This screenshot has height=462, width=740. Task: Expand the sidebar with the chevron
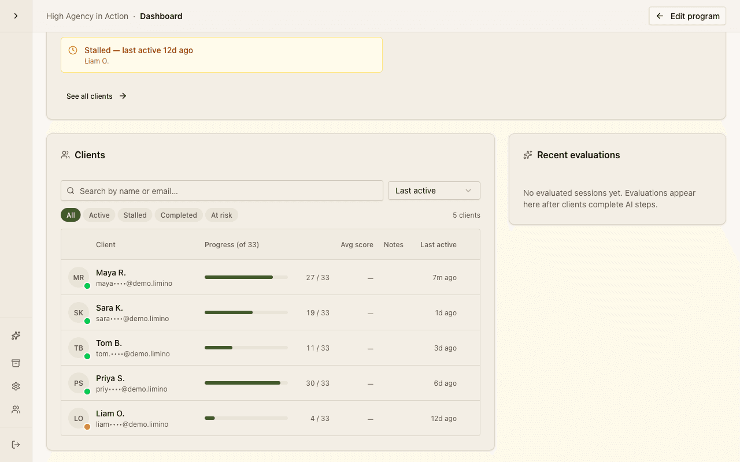coord(16,16)
